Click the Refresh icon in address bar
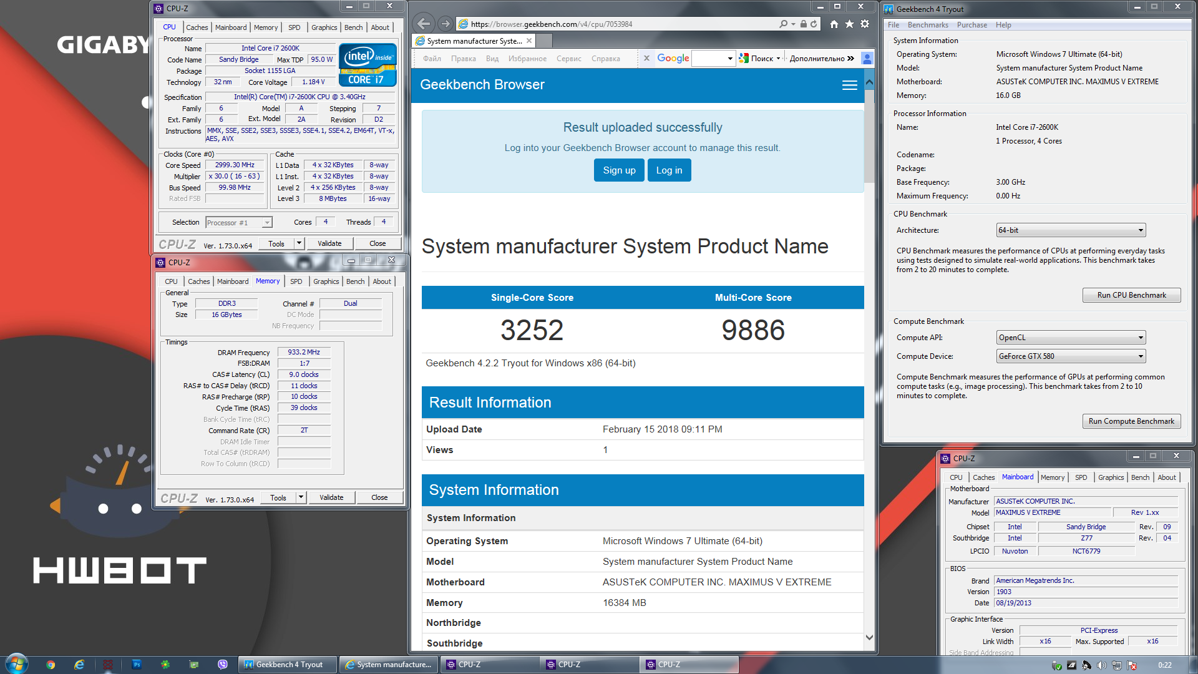Image resolution: width=1198 pixels, height=674 pixels. (814, 24)
